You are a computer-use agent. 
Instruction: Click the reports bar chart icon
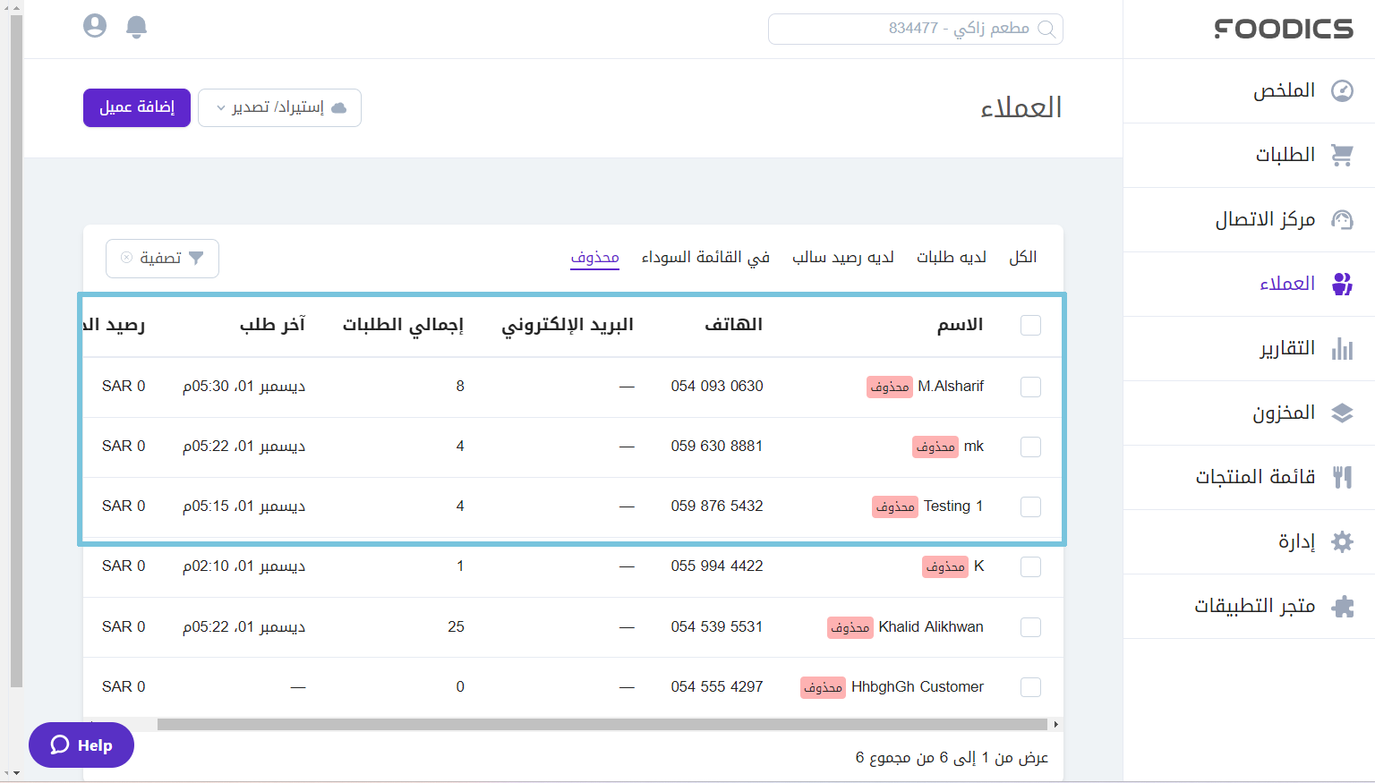(1342, 348)
